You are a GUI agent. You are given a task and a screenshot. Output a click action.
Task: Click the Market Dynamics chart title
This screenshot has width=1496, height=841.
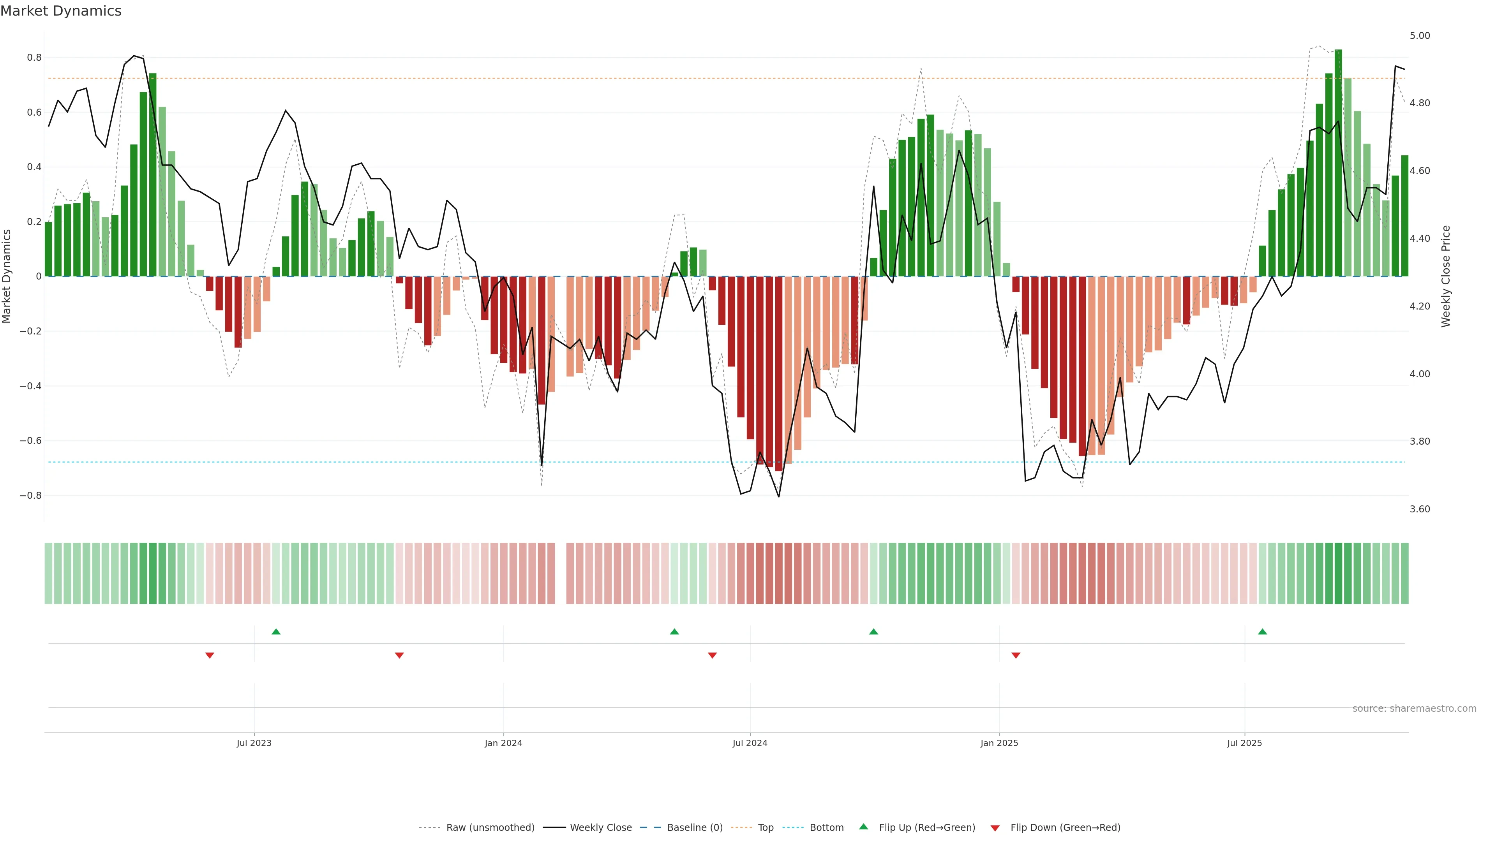click(61, 11)
